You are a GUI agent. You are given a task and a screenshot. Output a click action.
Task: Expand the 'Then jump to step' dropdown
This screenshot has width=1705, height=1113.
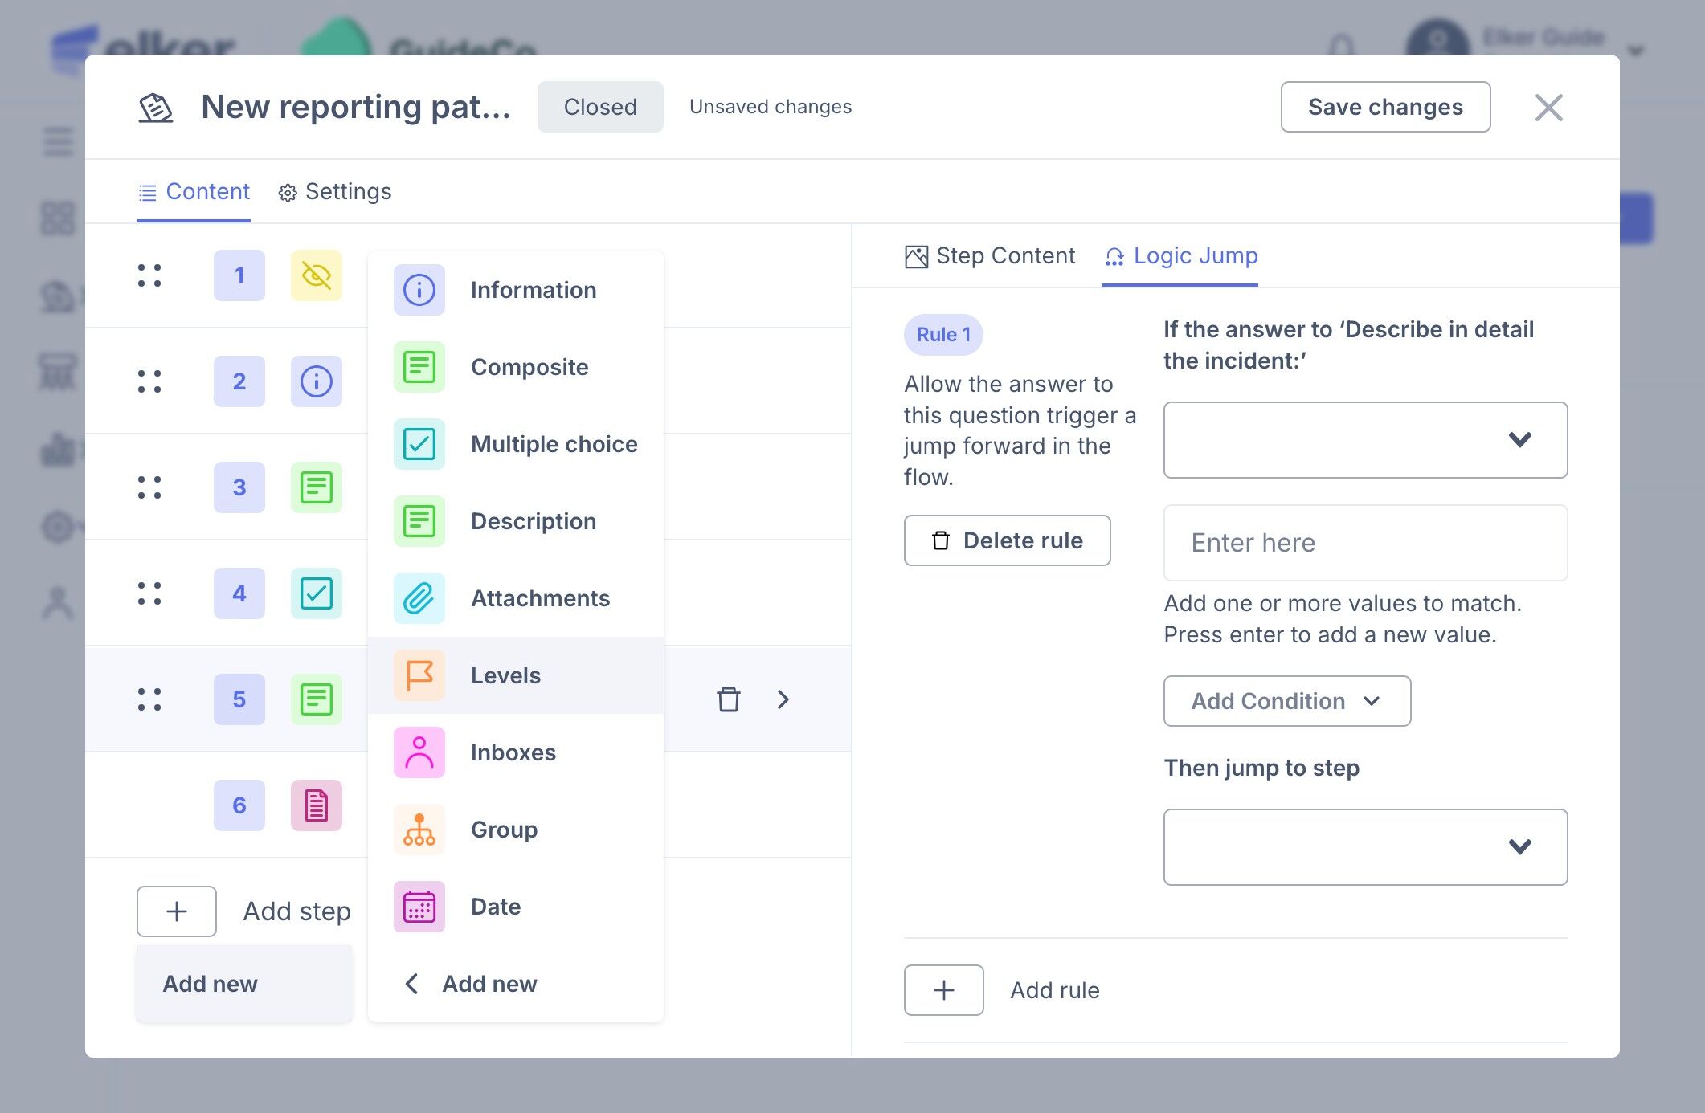pyautogui.click(x=1364, y=847)
